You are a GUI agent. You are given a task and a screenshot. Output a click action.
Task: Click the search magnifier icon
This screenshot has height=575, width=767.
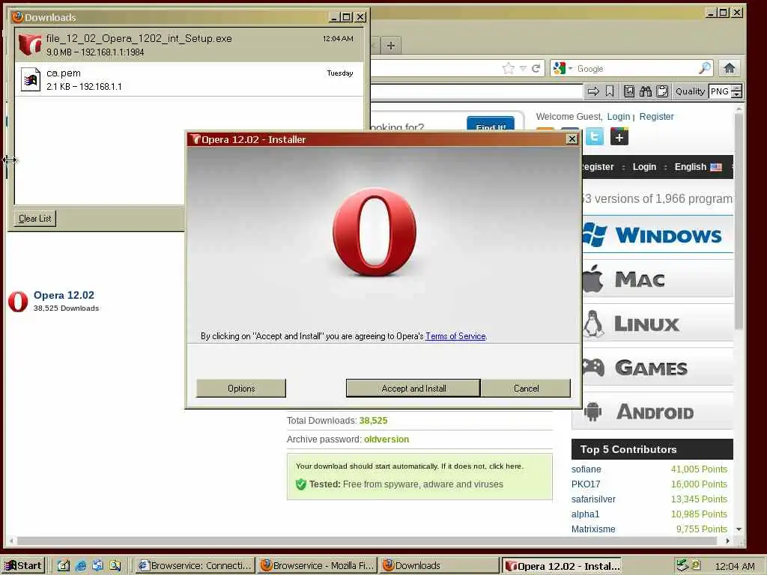pyautogui.click(x=705, y=68)
